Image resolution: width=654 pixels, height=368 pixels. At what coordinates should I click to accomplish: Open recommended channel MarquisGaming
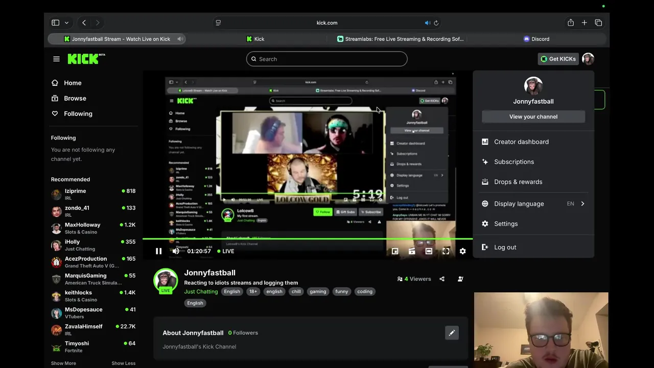[93, 279]
